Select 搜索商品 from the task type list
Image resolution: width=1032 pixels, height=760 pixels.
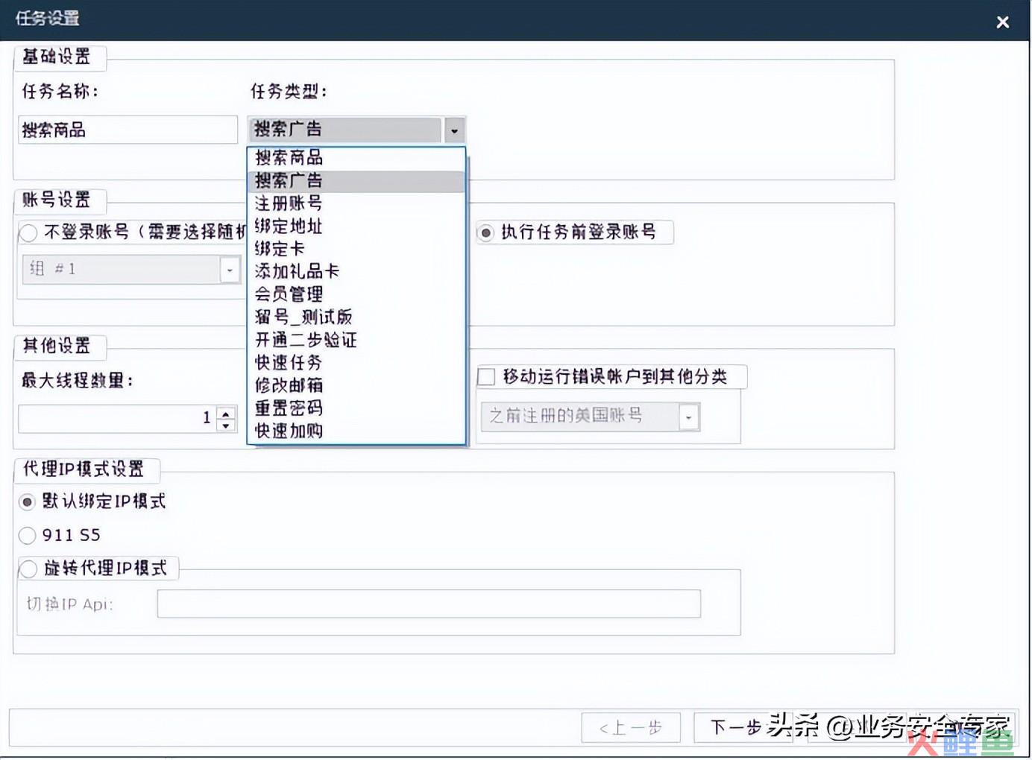pos(356,157)
